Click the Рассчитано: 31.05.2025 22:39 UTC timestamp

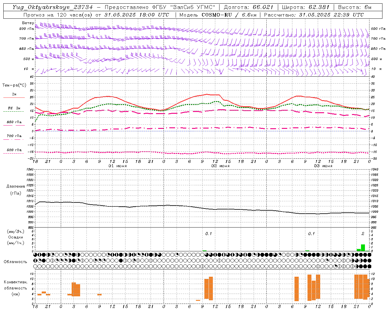[314, 15]
